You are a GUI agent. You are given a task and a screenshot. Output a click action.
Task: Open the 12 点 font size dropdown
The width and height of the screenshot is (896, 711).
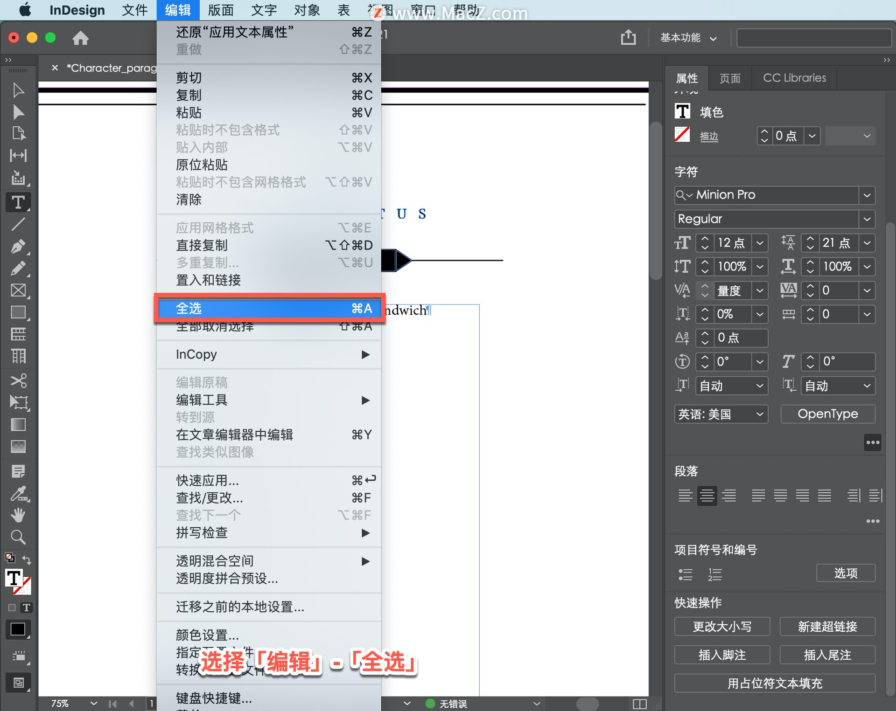point(760,243)
